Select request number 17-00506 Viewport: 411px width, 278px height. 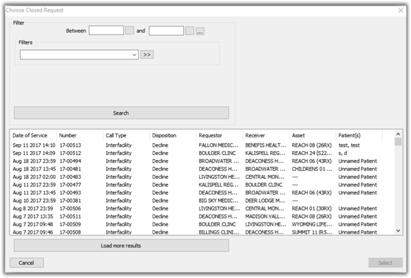[x=70, y=208]
